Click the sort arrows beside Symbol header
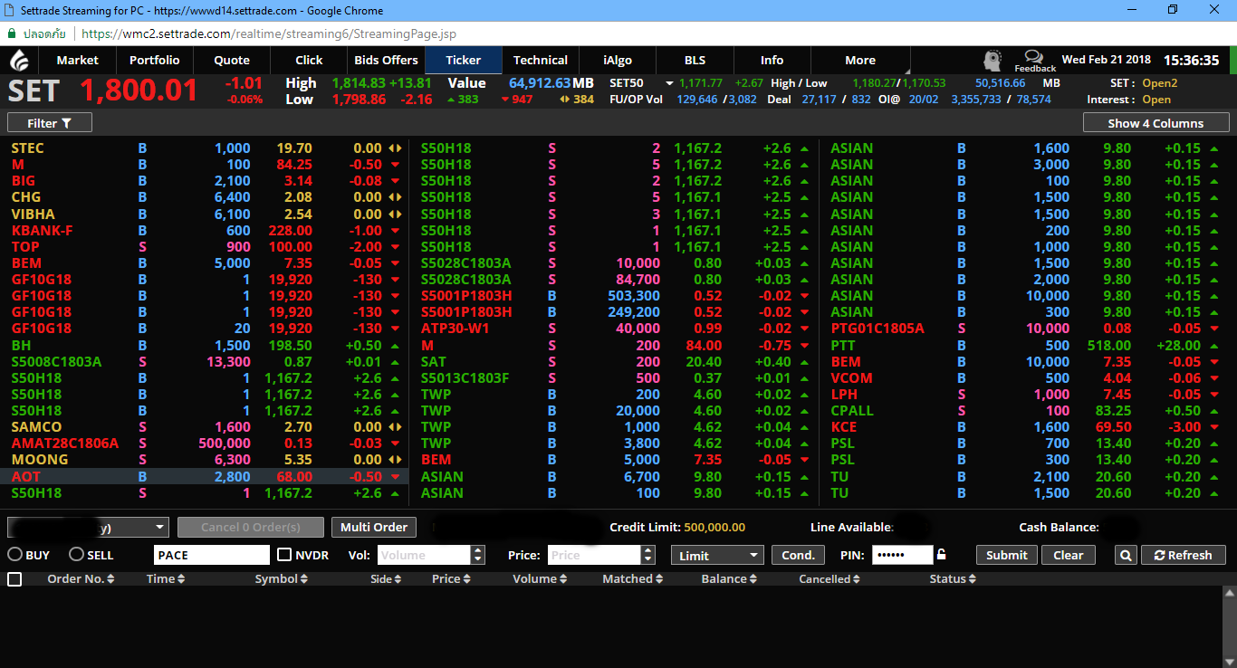The width and height of the screenshot is (1237, 668). [x=305, y=579]
